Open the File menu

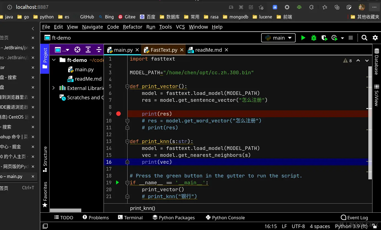pyautogui.click(x=46, y=27)
